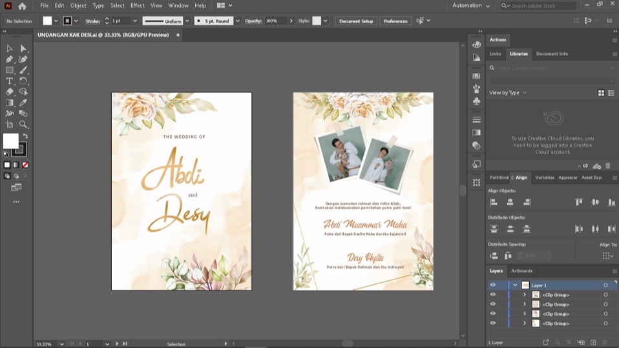Select the Pen tool
619x348 pixels.
click(9, 59)
